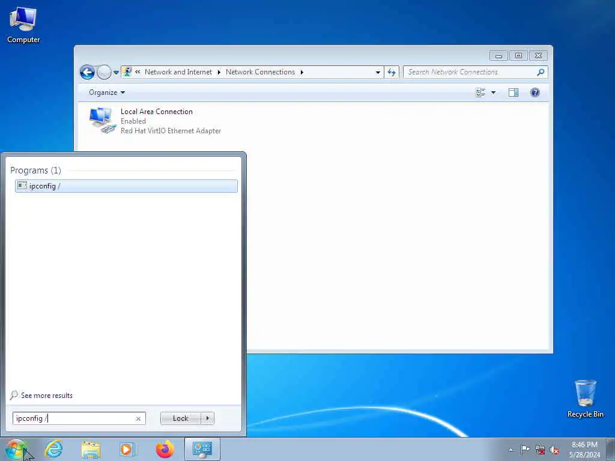Click the Lock button
This screenshot has width=615, height=461.
pyautogui.click(x=180, y=418)
